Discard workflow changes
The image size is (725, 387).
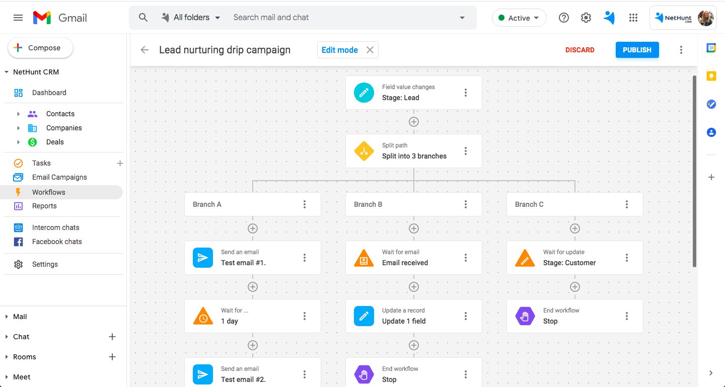pos(579,50)
